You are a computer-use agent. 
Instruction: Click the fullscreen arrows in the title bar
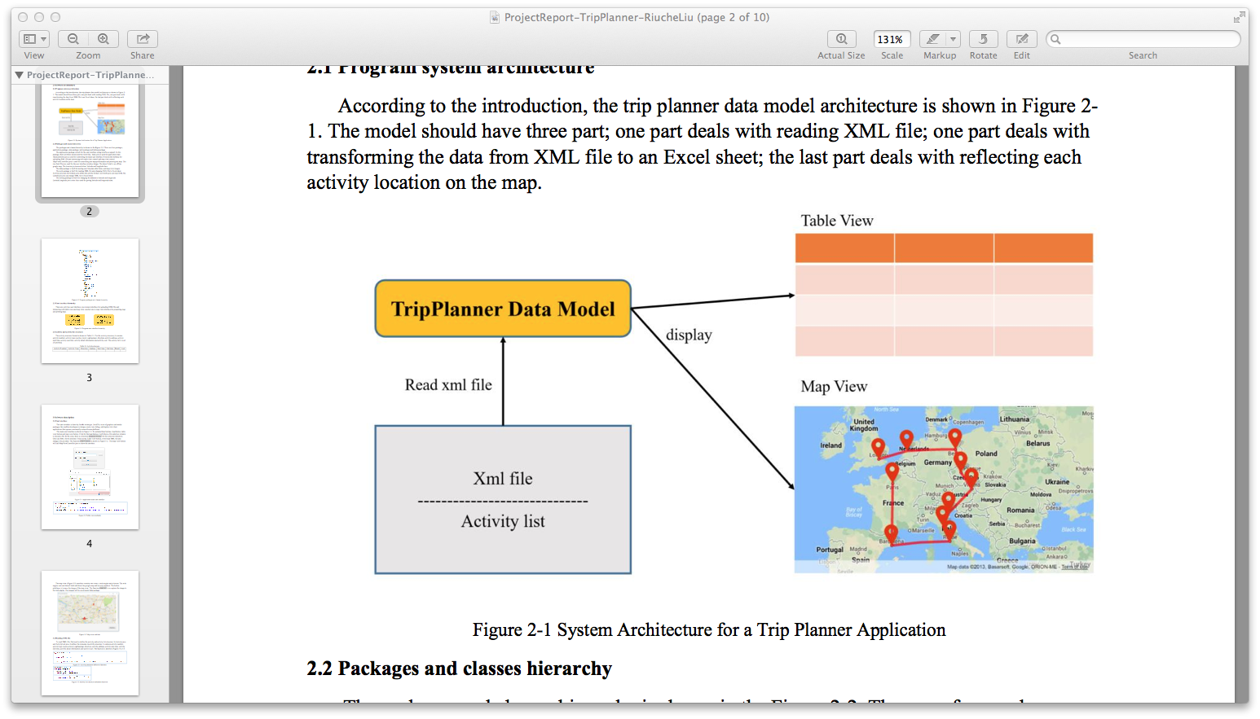click(x=1240, y=17)
